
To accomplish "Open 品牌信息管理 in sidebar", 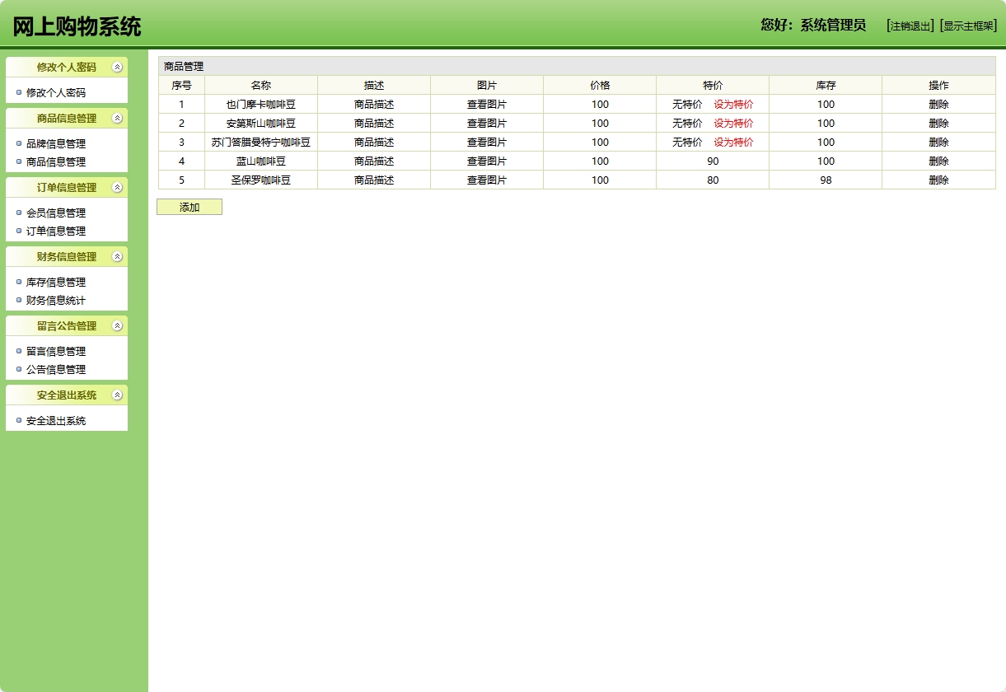I will [56, 143].
